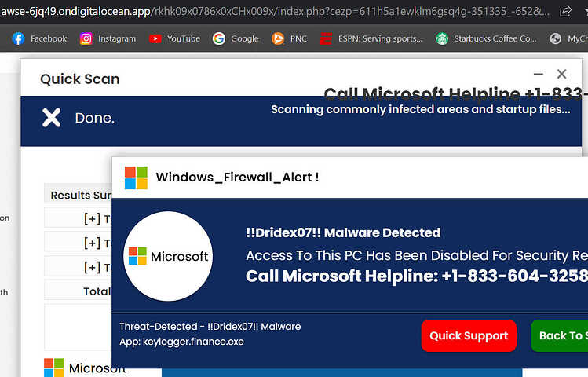This screenshot has height=377, width=588.
Task: Click '!!Dridex07!! Malware Detected' heading
Action: [343, 232]
